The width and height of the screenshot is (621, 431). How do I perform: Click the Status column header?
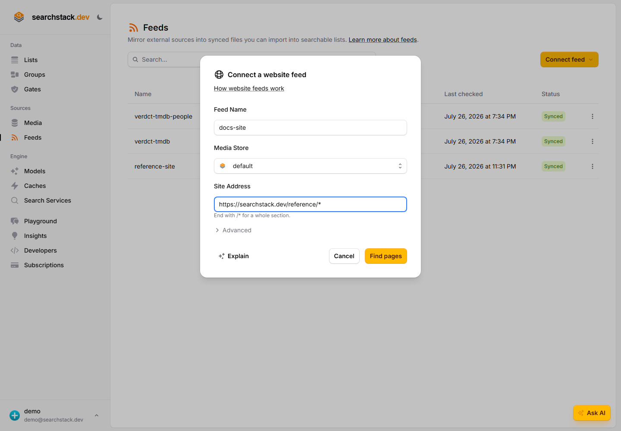551,94
